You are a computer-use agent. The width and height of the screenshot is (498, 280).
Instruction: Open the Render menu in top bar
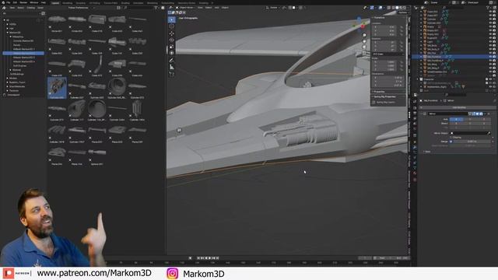coord(23,2)
